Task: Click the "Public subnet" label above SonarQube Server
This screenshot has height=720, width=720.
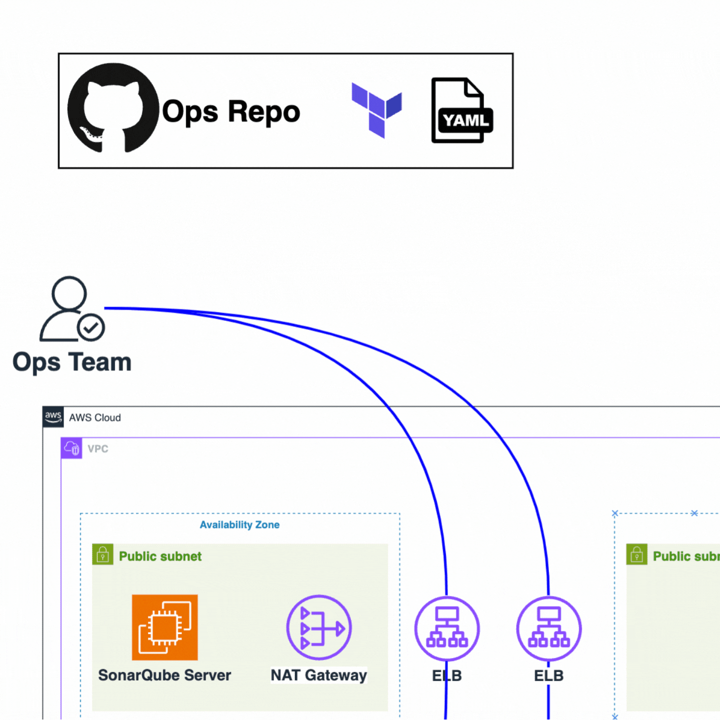Action: (x=160, y=556)
